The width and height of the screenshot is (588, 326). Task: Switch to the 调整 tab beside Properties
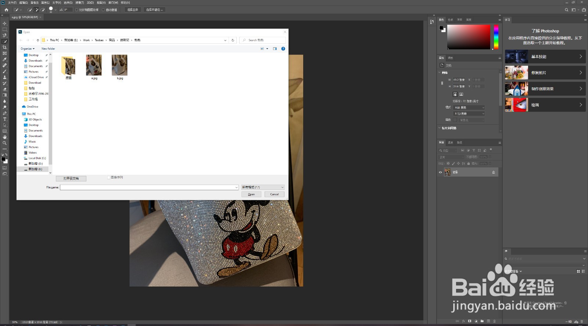(450, 58)
